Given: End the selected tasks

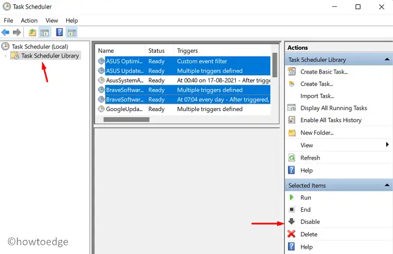Looking at the screenshot, I should tap(306, 210).
